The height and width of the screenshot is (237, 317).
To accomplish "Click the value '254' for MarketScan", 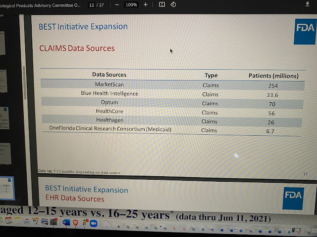I will [273, 86].
